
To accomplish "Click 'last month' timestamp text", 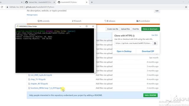I will click(x=154, y=58).
